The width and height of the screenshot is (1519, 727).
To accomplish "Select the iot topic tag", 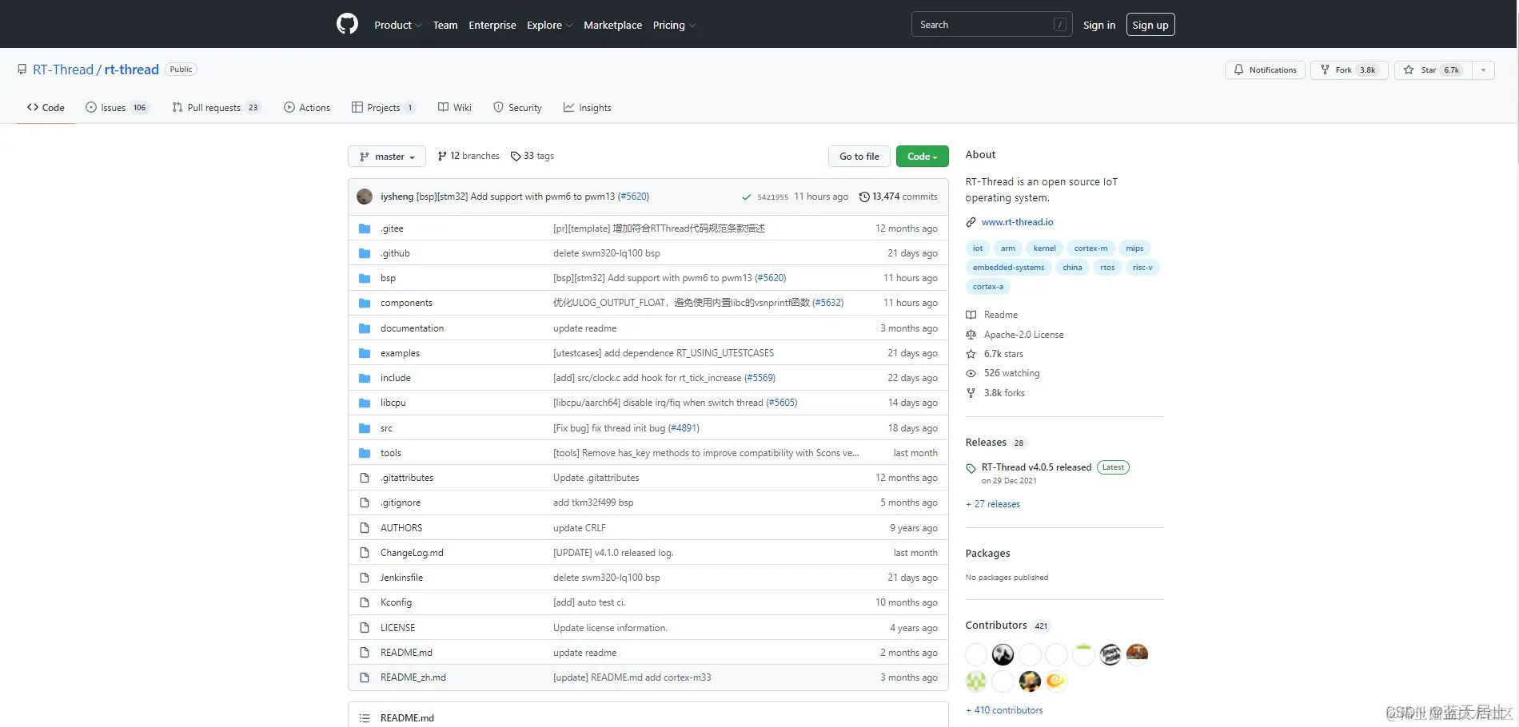I will click(x=978, y=248).
